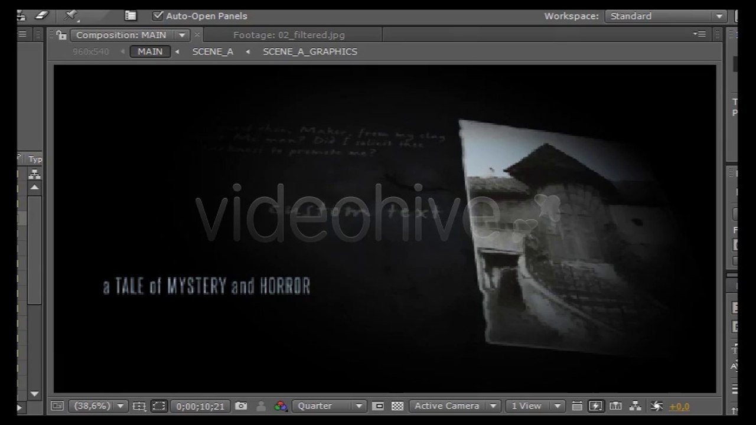This screenshot has width=756, height=425.
Task: Open the Quarter resolution dropdown
Action: point(329,406)
